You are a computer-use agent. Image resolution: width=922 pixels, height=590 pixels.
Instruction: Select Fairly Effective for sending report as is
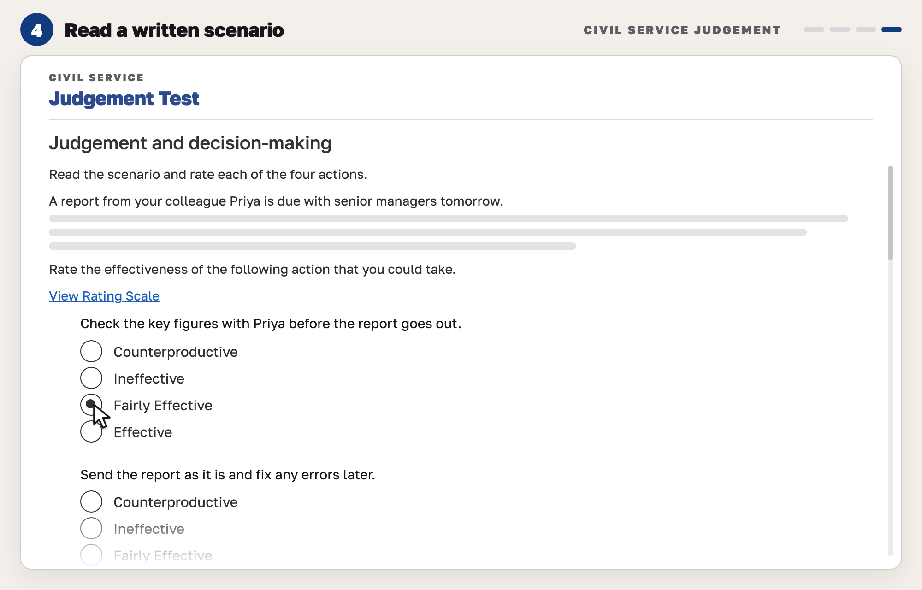click(91, 555)
